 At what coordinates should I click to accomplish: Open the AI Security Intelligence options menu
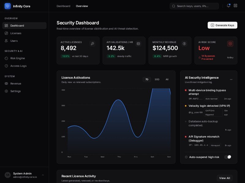click(x=231, y=79)
